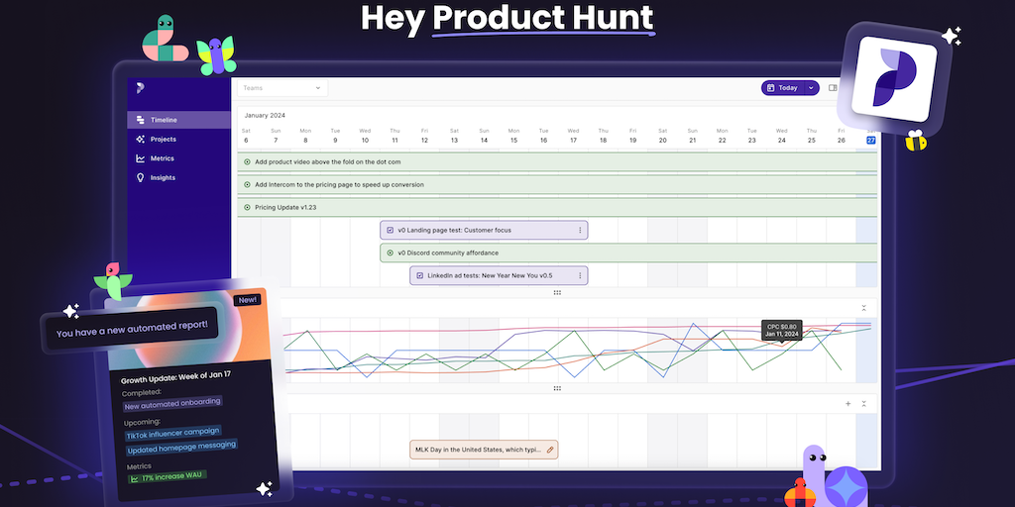This screenshot has height=507, width=1015.
Task: Open the Pricing Update v1.23 bar
Action: coord(557,208)
